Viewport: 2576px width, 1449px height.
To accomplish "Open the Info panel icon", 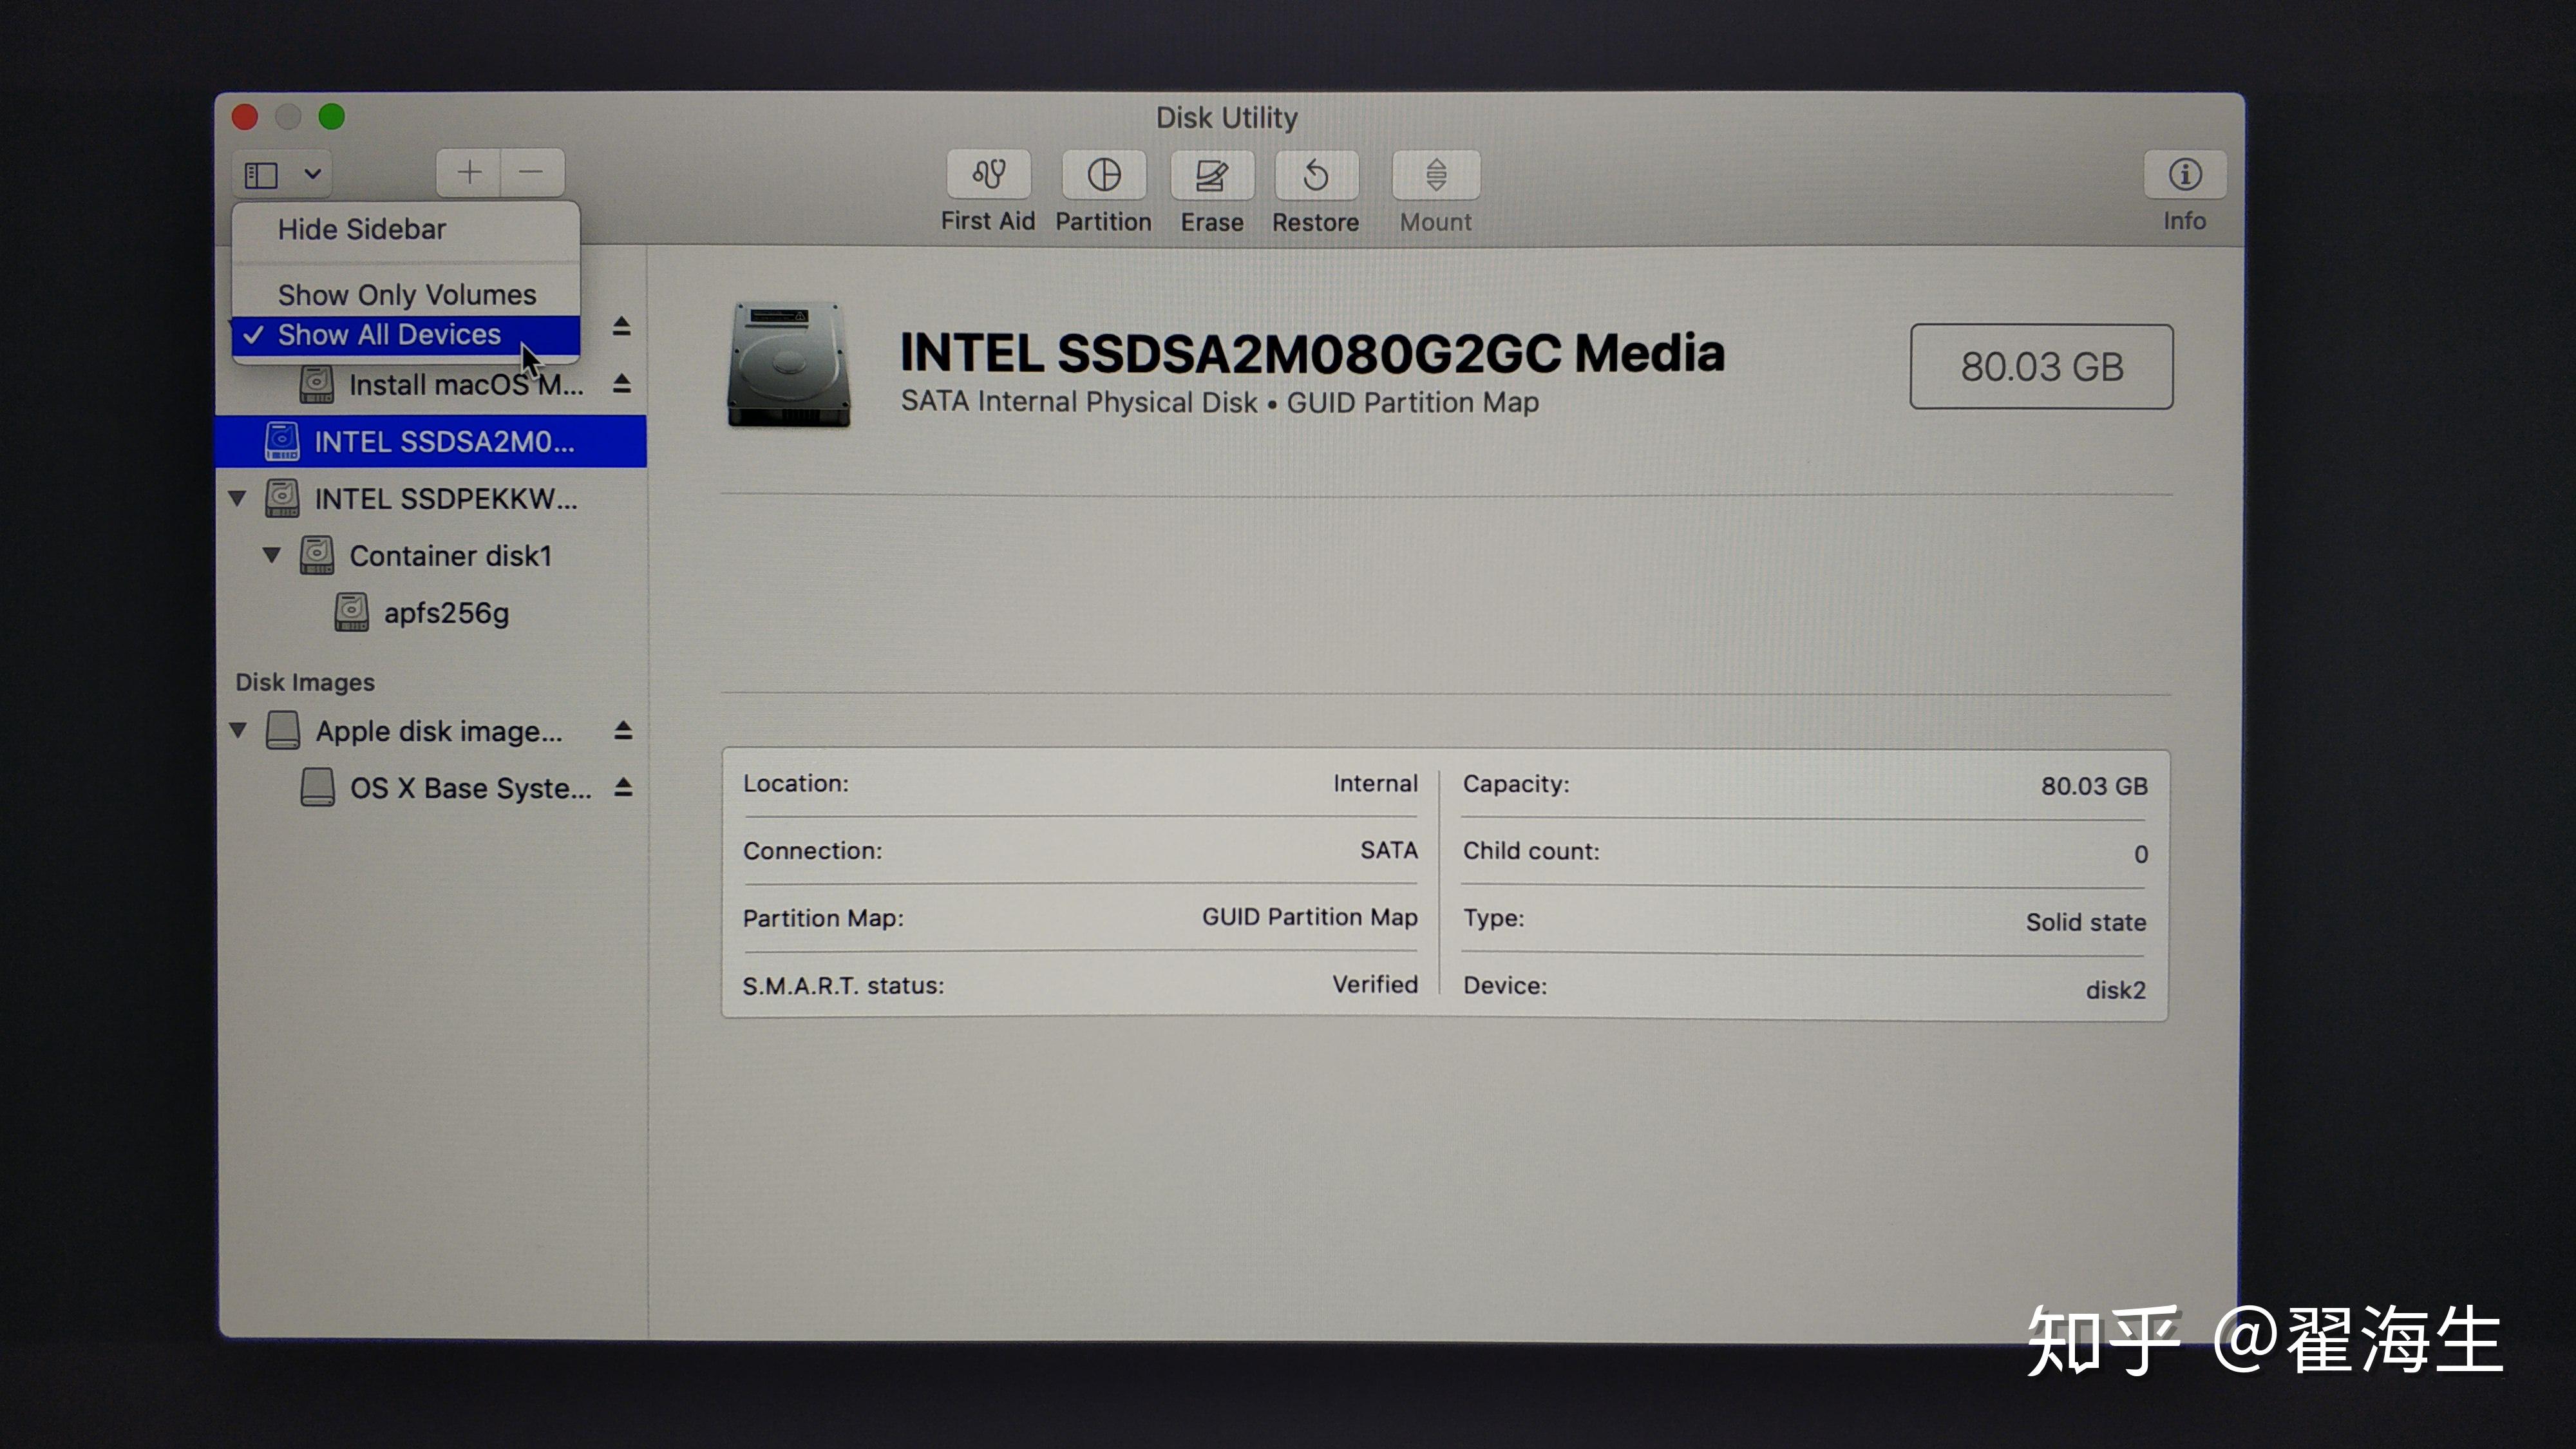I will pyautogui.click(x=2184, y=175).
